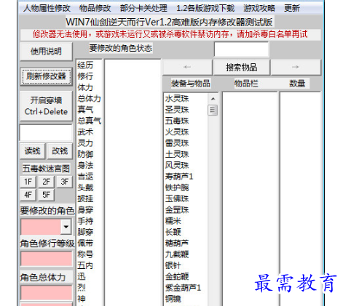Select 五毒珠 in the item list

177,121
